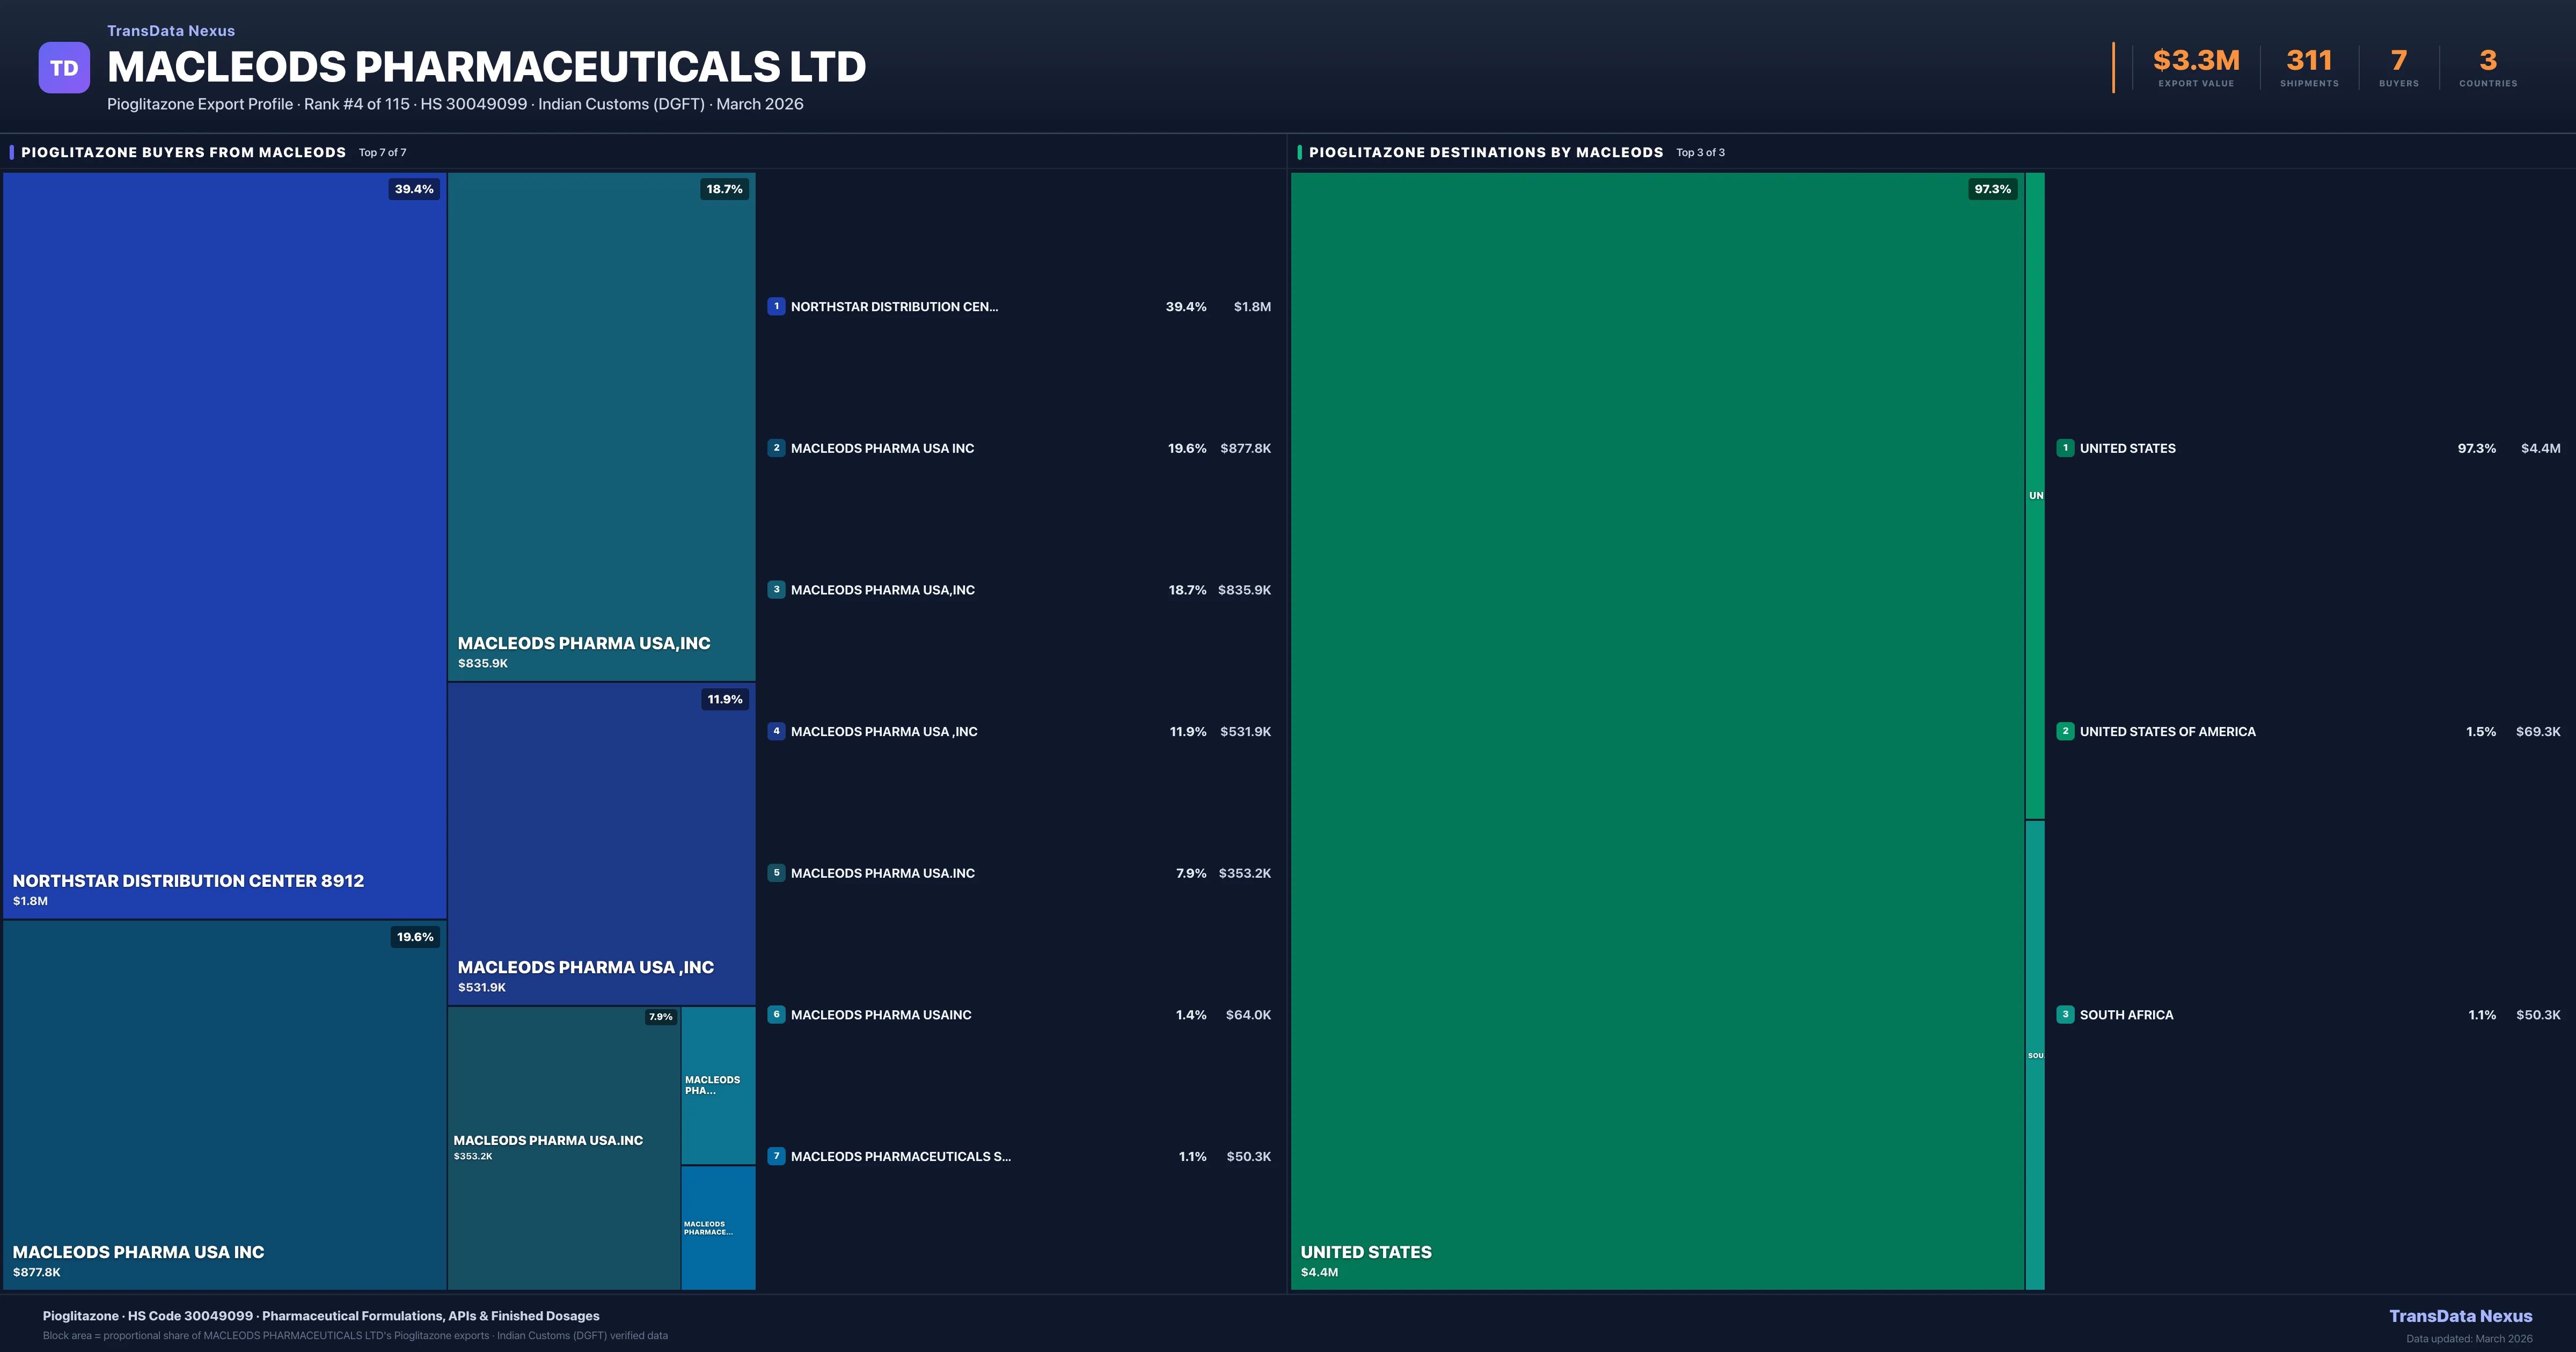
Task: Click the United States $4.4M green block
Action: [x=1657, y=730]
